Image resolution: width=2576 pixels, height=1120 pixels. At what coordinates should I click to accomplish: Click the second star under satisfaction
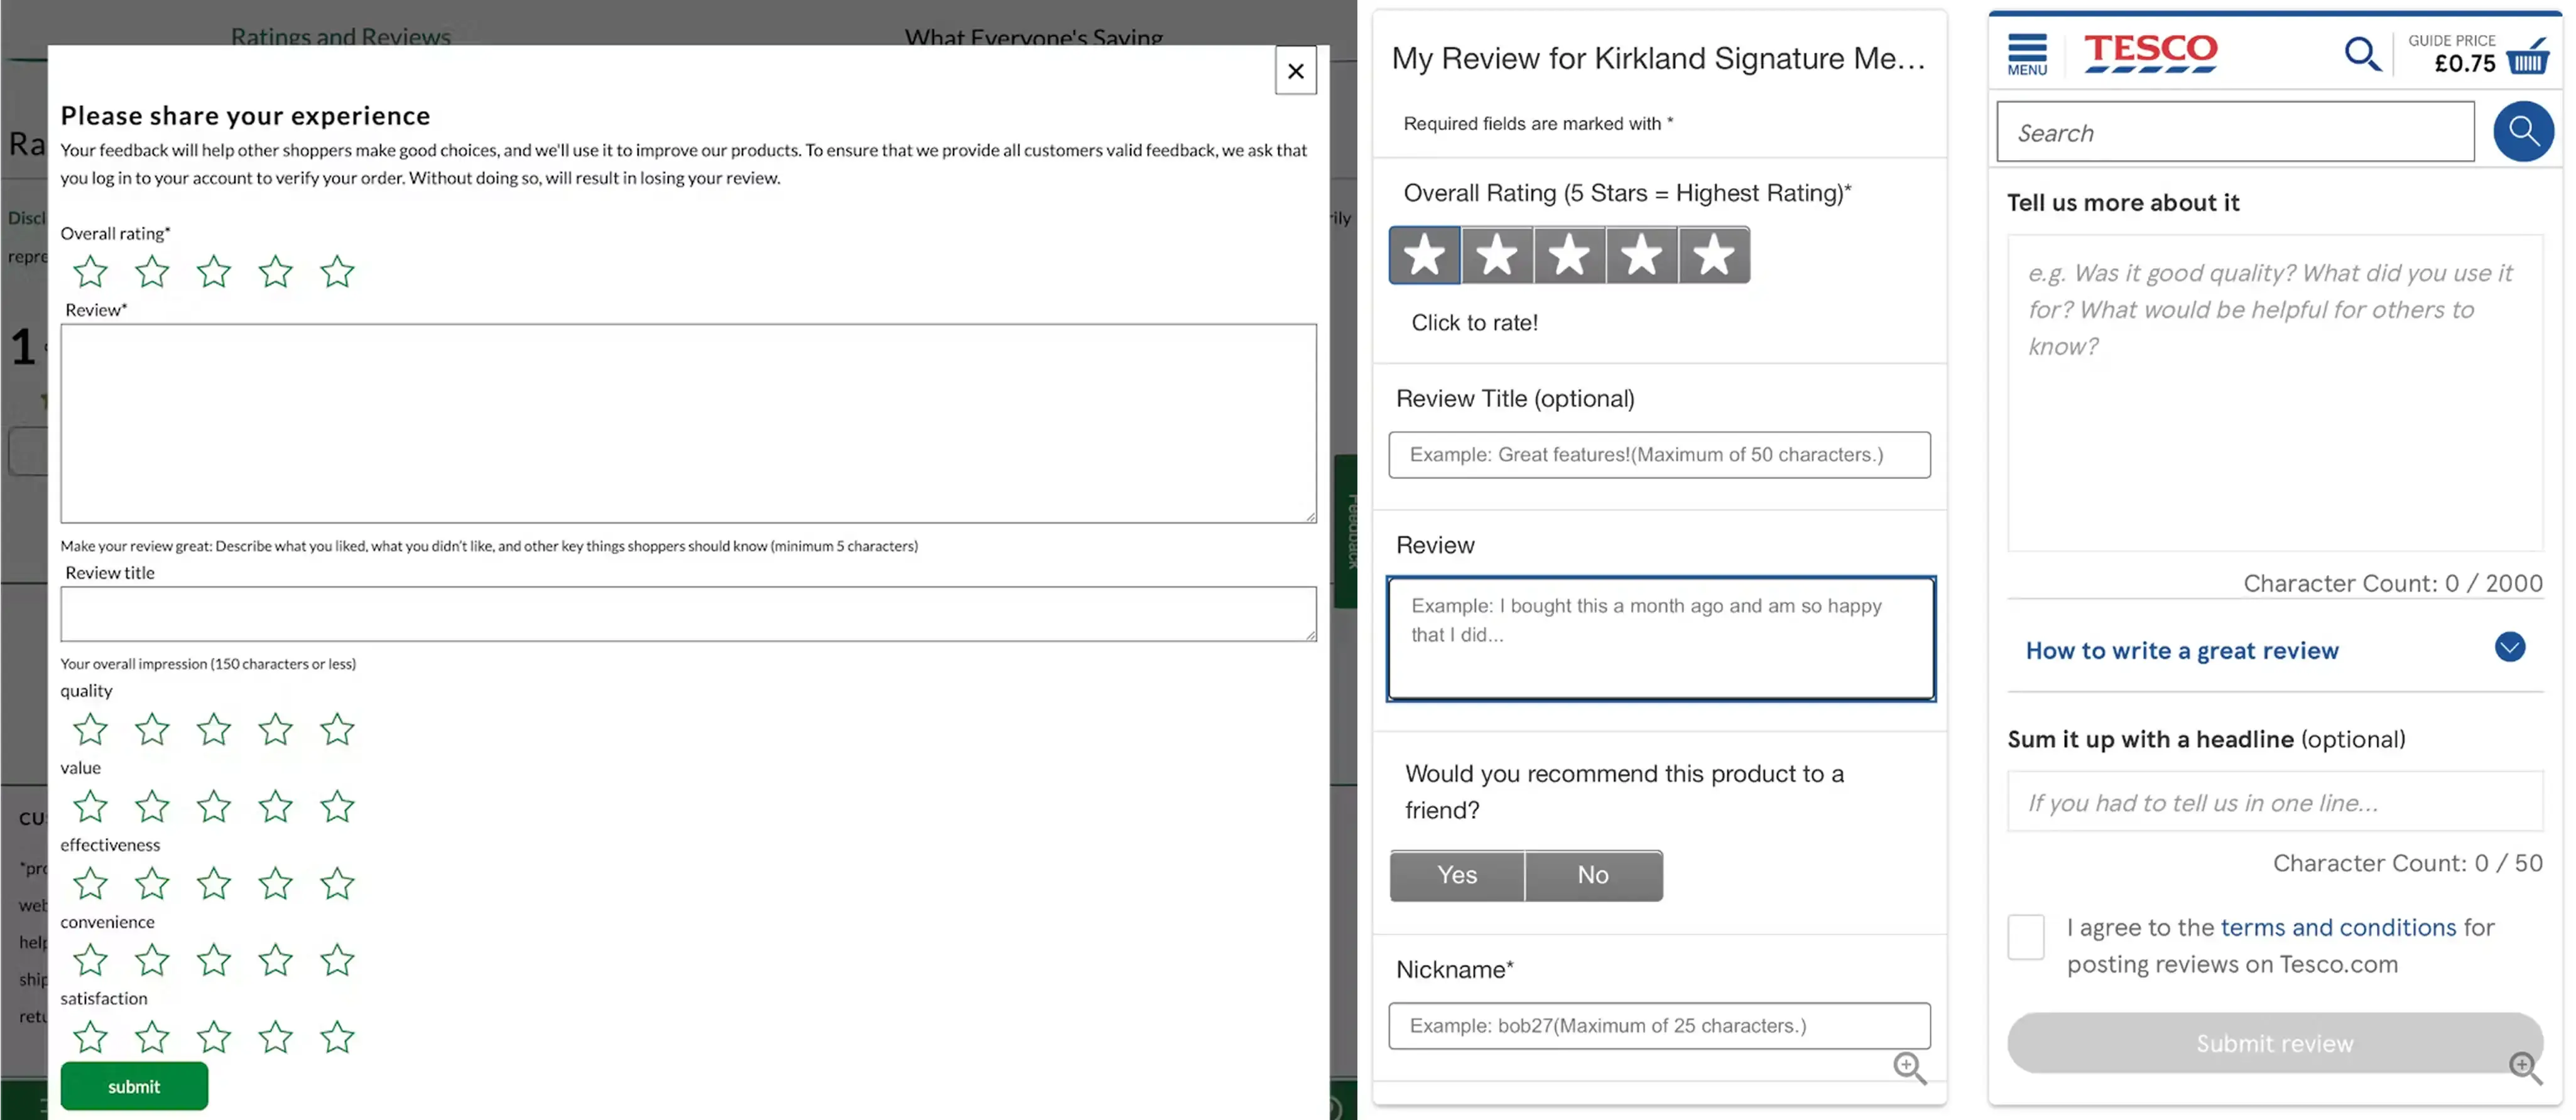point(152,1037)
